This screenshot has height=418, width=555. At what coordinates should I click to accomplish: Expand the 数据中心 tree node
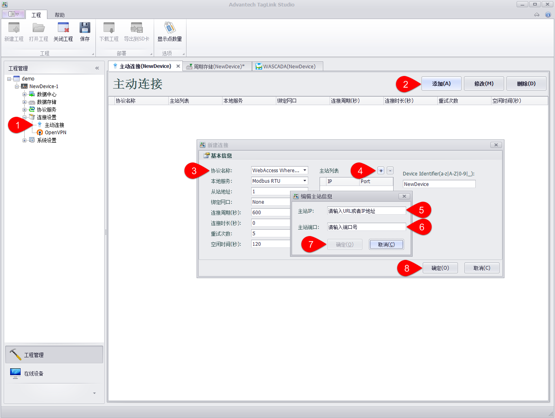pyautogui.click(x=25, y=94)
